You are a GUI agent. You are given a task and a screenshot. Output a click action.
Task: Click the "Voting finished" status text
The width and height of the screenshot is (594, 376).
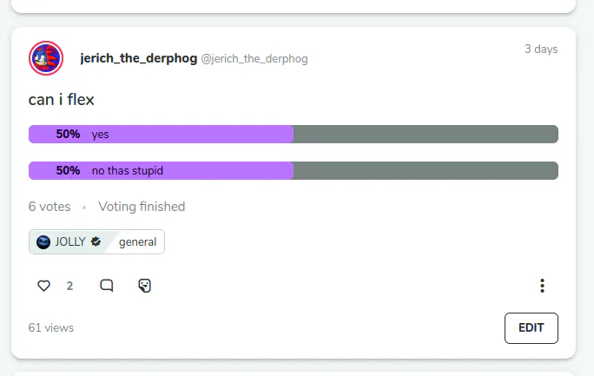coord(142,207)
